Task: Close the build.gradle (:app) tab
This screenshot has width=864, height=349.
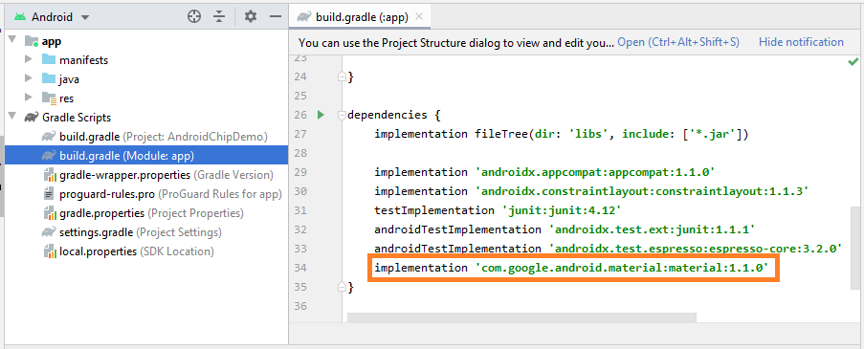Action: tap(419, 16)
